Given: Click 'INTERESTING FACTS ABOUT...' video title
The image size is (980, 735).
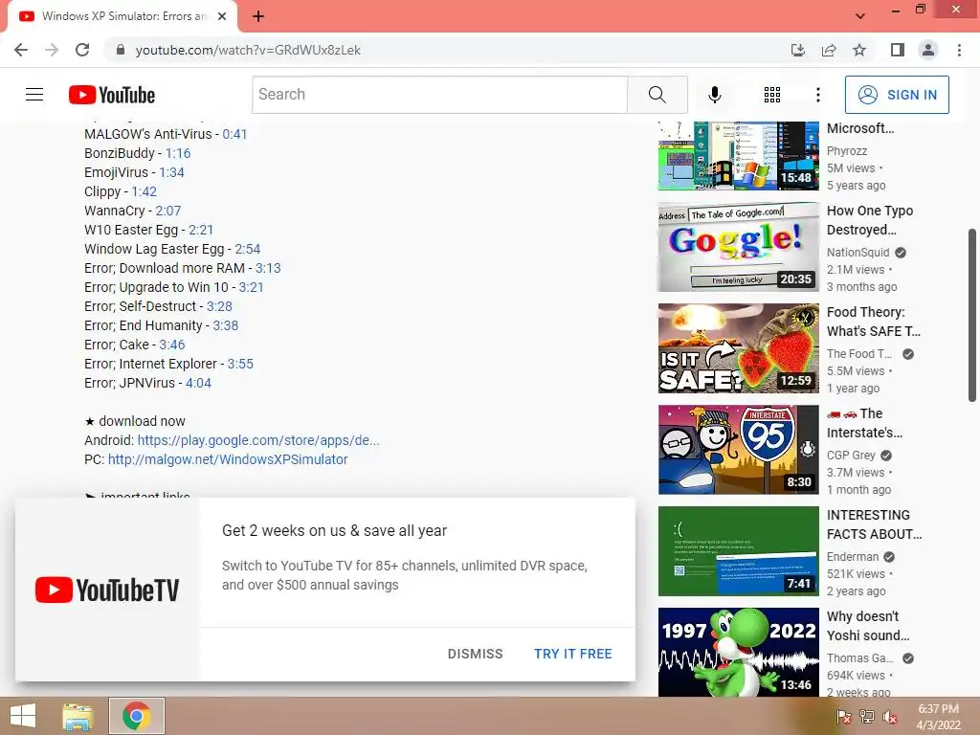Looking at the screenshot, I should coord(874,524).
